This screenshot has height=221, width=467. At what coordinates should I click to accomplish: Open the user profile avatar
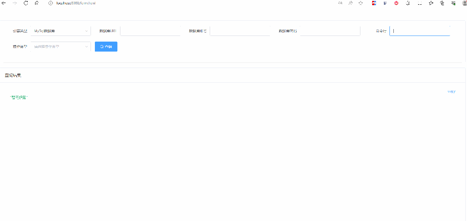[464, 3]
